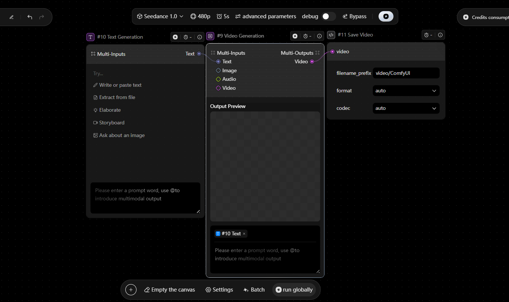Click the #11 Save Video title
509x302 pixels.
(355, 35)
